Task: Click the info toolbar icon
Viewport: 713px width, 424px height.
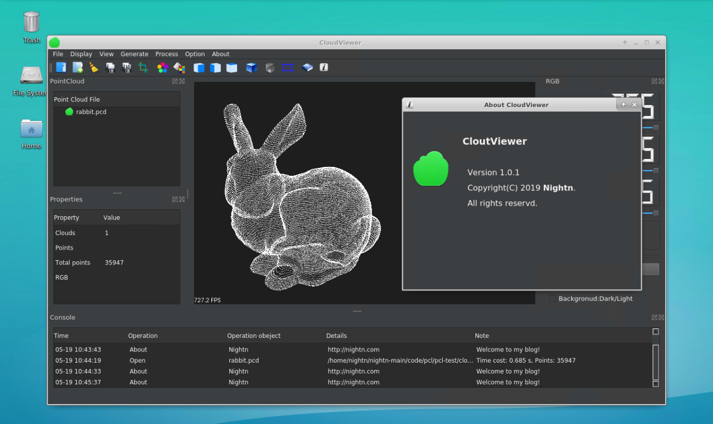Action: click(323, 67)
